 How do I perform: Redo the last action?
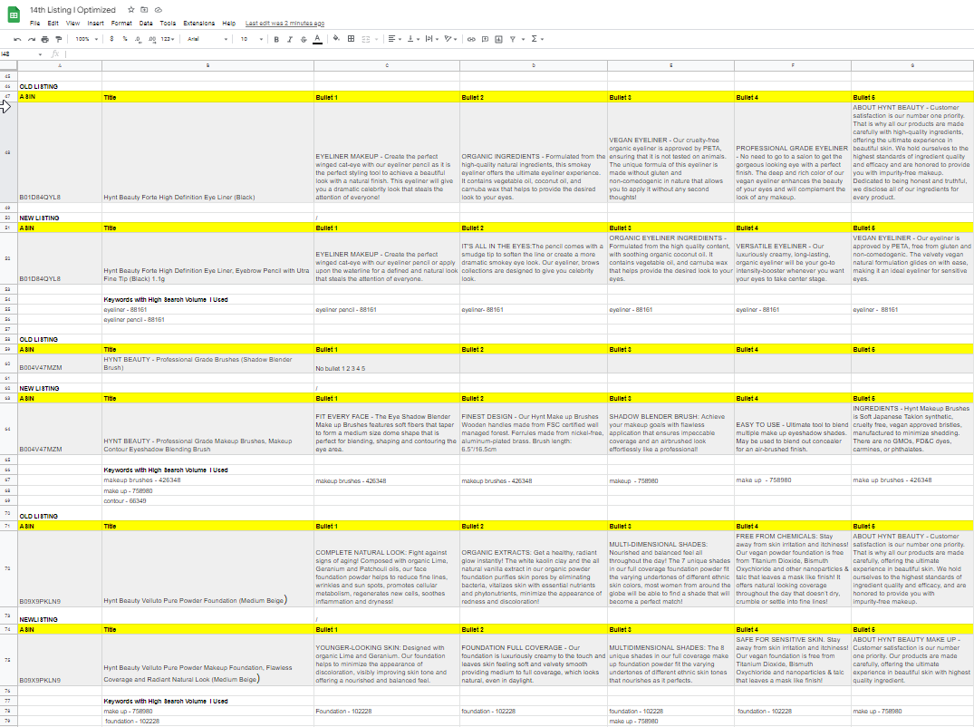pos(31,39)
